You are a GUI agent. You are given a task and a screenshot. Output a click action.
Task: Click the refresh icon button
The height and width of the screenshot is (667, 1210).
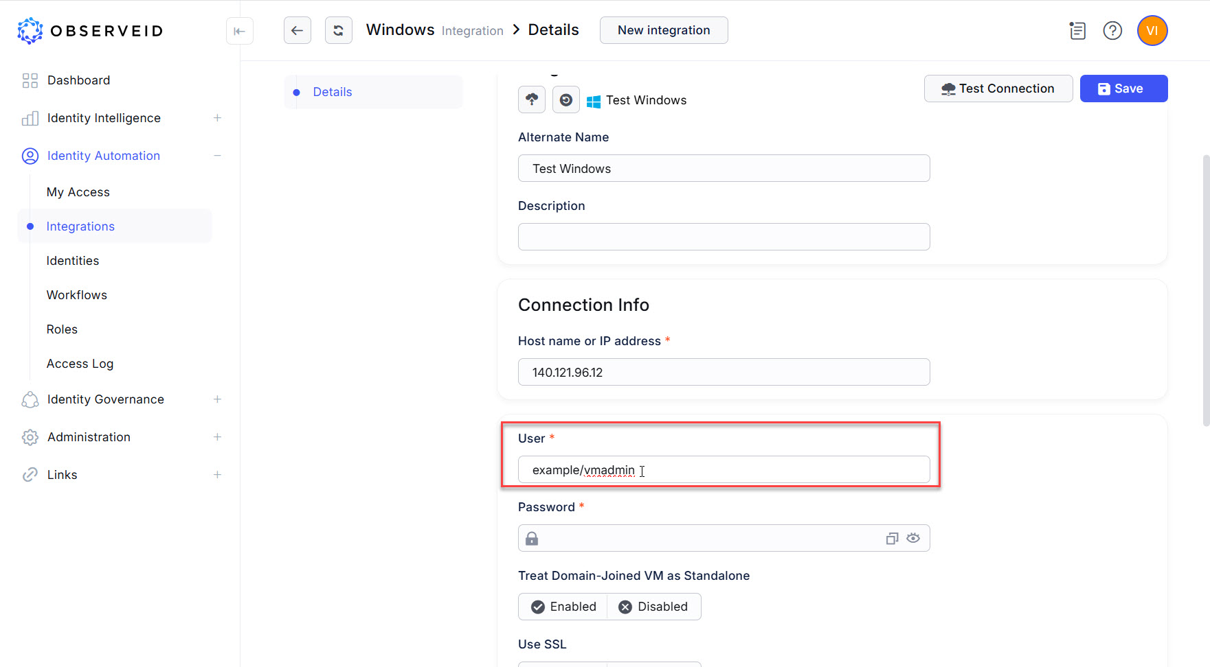338,30
